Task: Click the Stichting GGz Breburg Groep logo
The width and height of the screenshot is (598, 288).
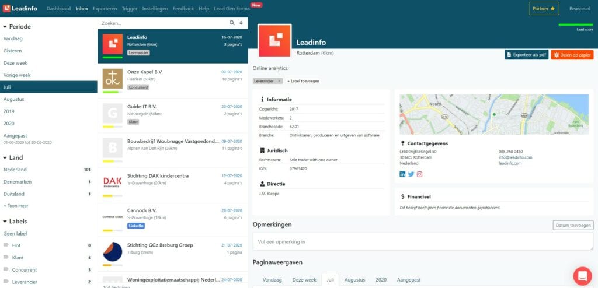Action: click(x=113, y=252)
